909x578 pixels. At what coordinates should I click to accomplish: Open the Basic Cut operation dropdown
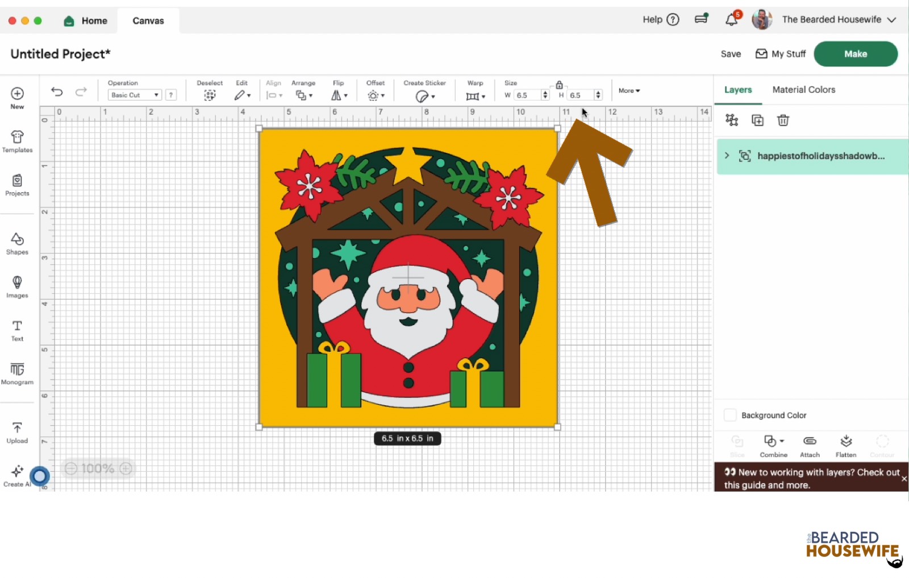point(134,94)
